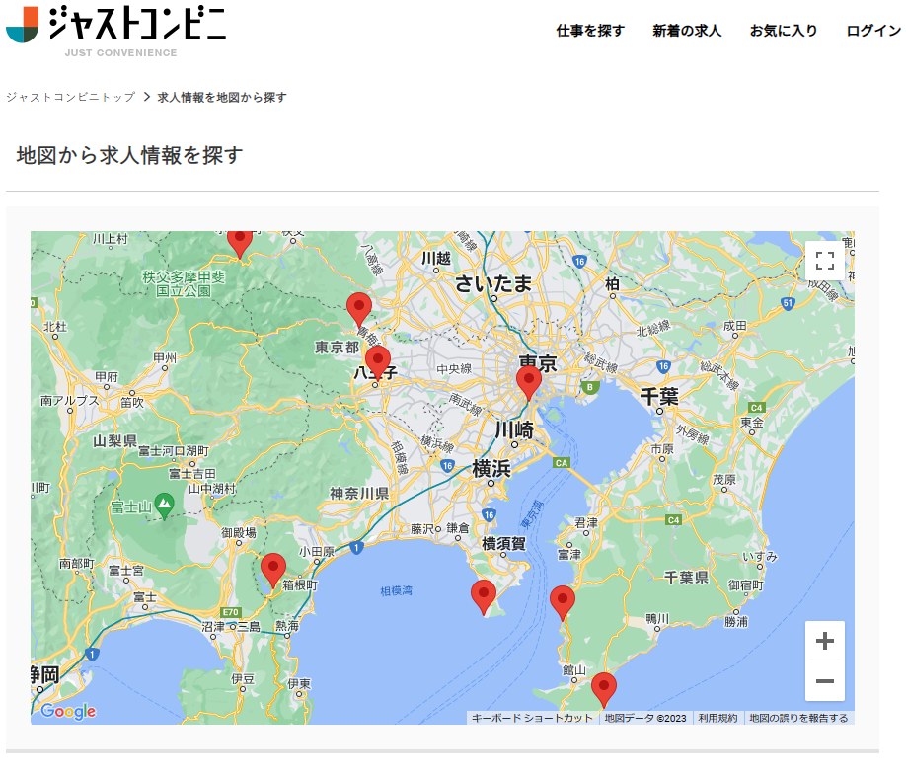Open 新着の求人 menu item
The image size is (906, 778).
(x=687, y=31)
